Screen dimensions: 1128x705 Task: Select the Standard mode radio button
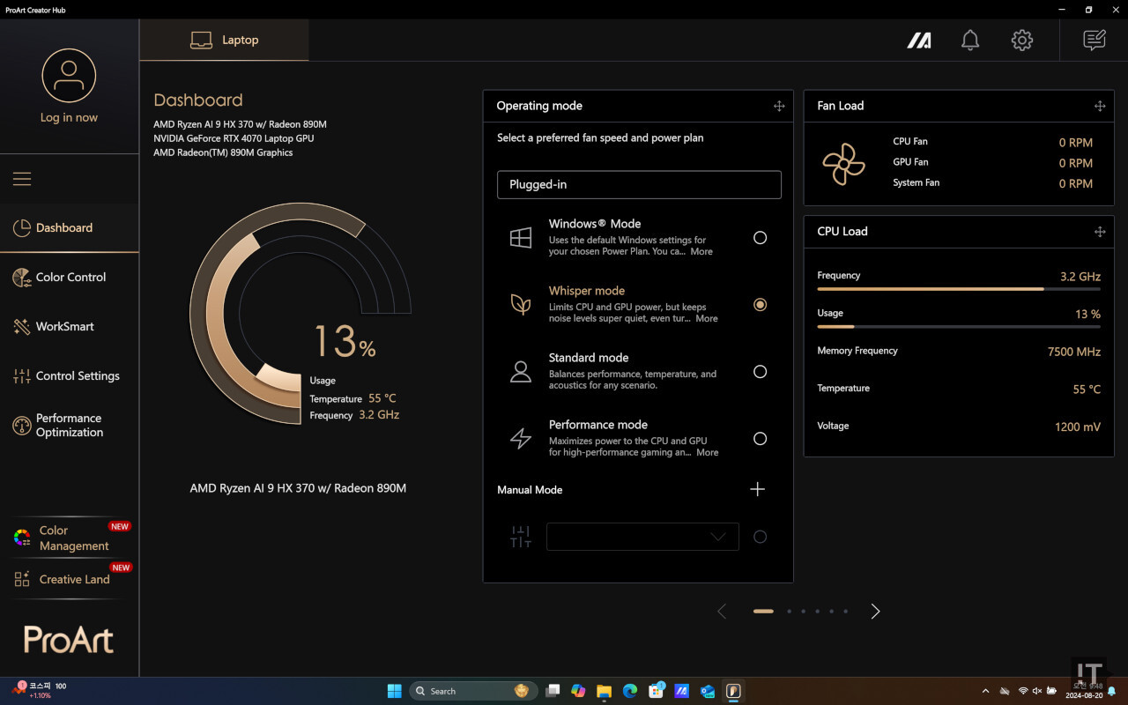[760, 372]
